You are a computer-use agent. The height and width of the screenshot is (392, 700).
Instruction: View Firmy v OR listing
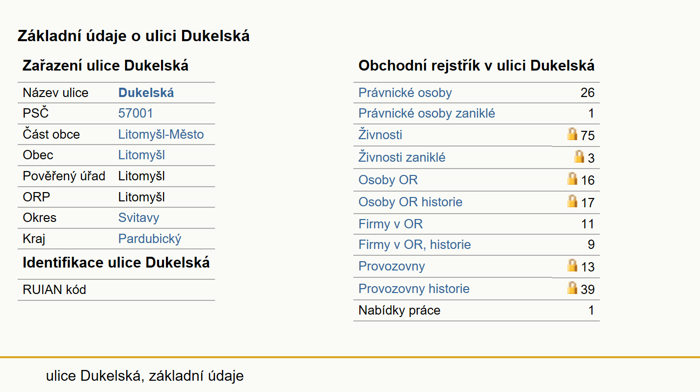click(x=390, y=224)
